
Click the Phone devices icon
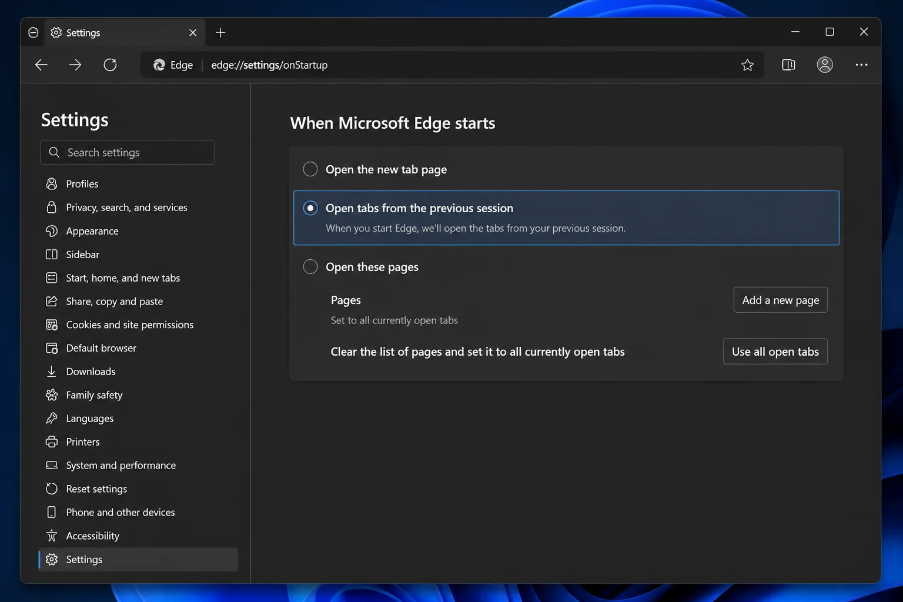pyautogui.click(x=52, y=512)
